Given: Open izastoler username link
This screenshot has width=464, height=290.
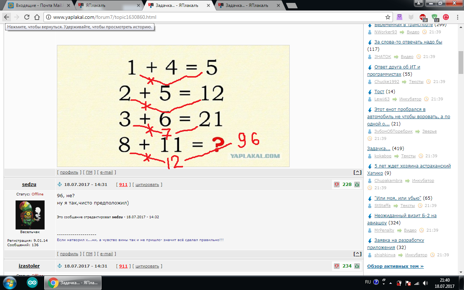Looking at the screenshot, I should (x=29, y=266).
